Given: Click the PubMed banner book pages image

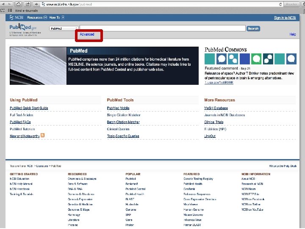Looking at the screenshot, I should point(38,66).
